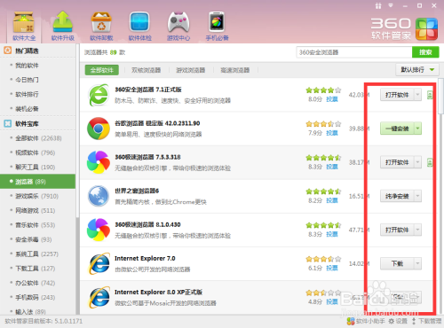The width and height of the screenshot is (444, 328).
Task: Select the 双核浏览器 filter tab
Action: pyautogui.click(x=146, y=70)
